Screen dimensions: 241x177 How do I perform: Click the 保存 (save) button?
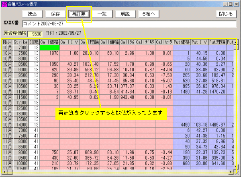pyautogui.click(x=55, y=14)
